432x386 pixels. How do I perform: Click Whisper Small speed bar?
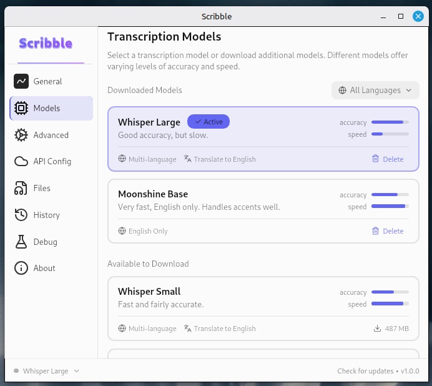[x=390, y=304]
